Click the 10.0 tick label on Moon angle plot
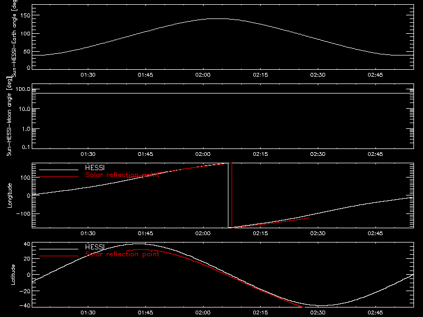 pos(24,109)
